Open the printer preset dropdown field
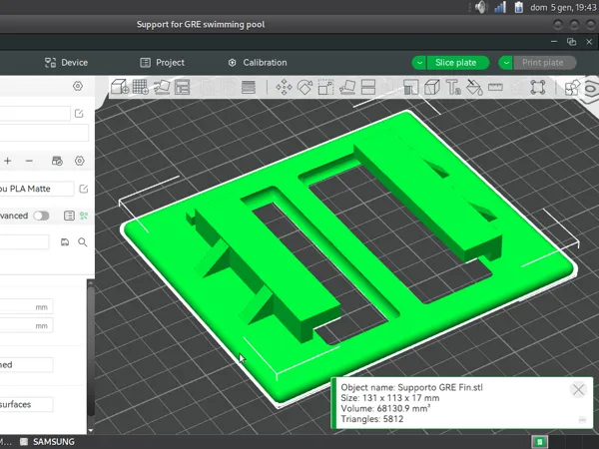This screenshot has width=599, height=449. [x=35, y=114]
